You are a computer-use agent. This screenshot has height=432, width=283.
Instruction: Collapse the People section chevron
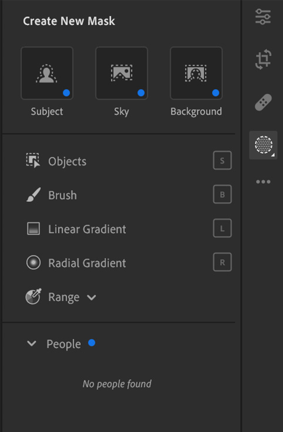click(x=32, y=344)
